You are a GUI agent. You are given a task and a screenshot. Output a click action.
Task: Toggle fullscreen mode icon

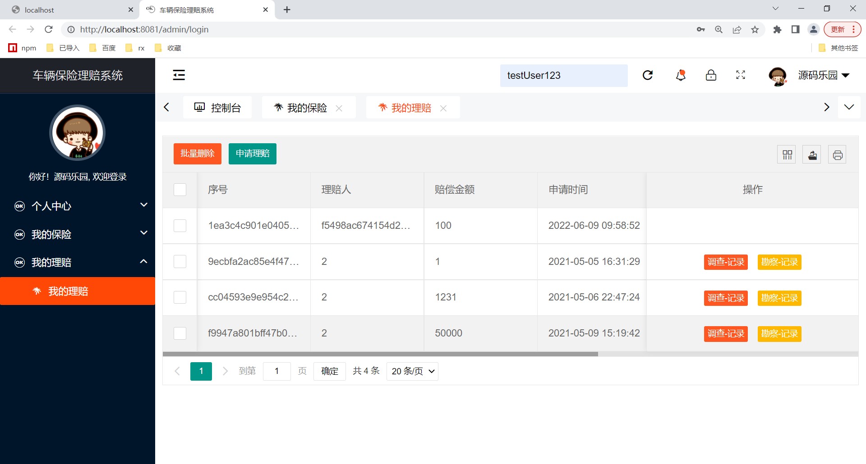tap(741, 75)
